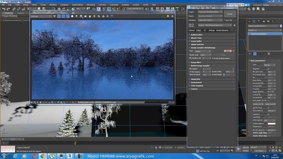Select the Unlink Selection tool
The width and height of the screenshot is (283, 159).
point(19,9)
